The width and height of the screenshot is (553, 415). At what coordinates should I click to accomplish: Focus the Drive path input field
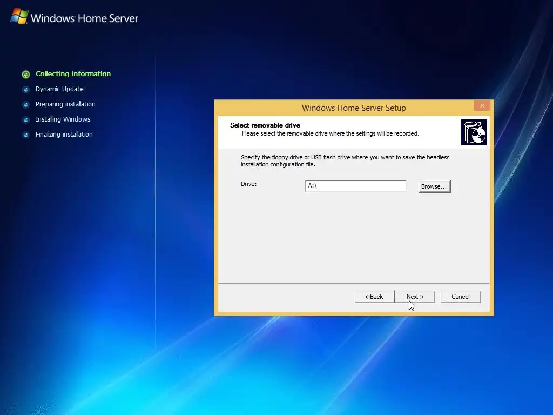pos(355,186)
